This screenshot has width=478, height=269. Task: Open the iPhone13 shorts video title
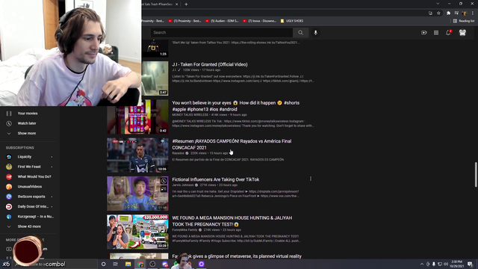point(236,106)
